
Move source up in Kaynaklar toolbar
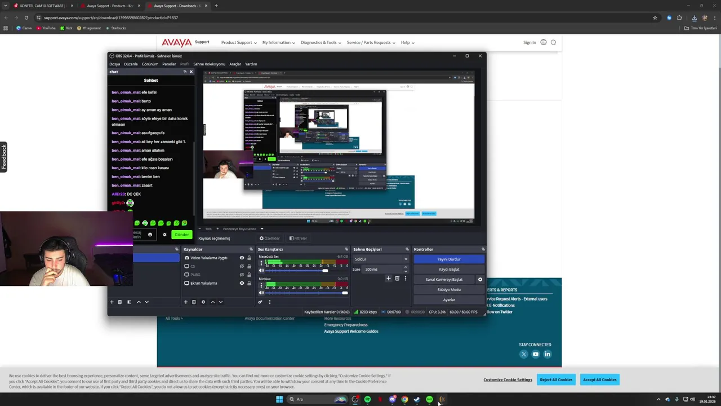pyautogui.click(x=212, y=302)
